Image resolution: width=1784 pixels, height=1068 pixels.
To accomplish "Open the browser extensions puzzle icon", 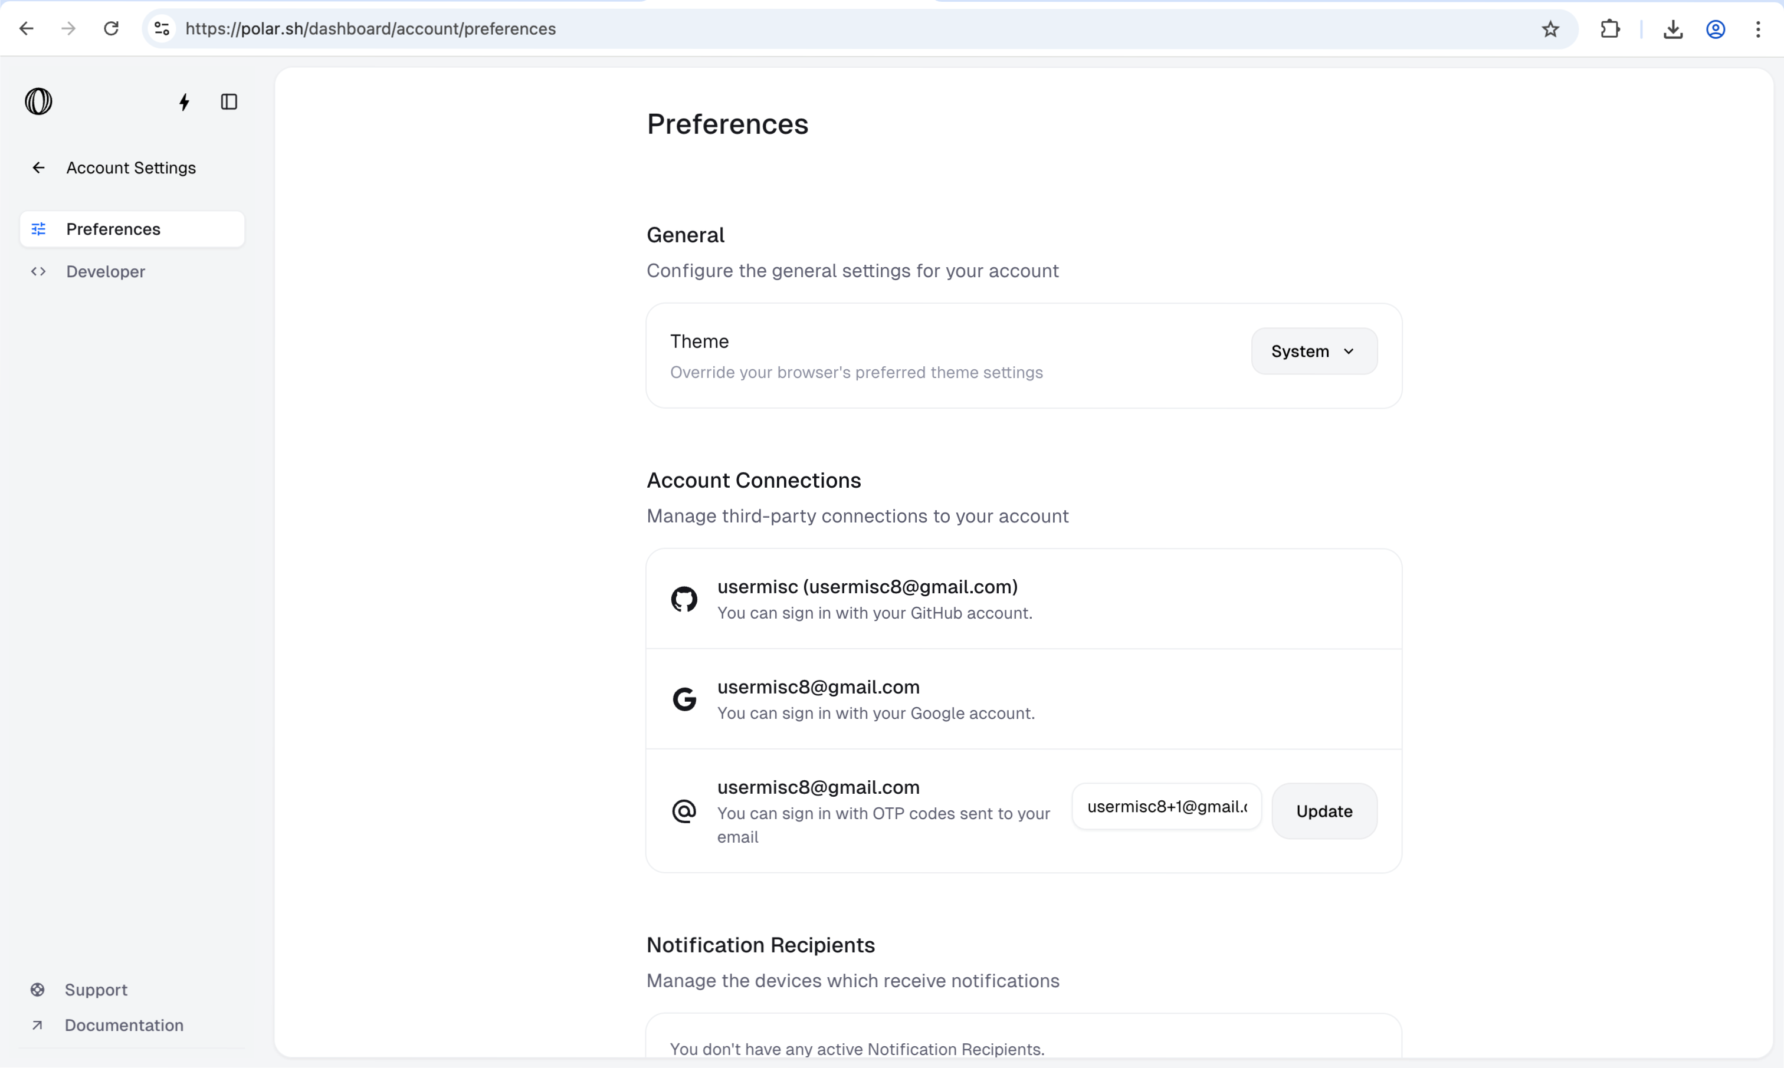I will pyautogui.click(x=1610, y=29).
